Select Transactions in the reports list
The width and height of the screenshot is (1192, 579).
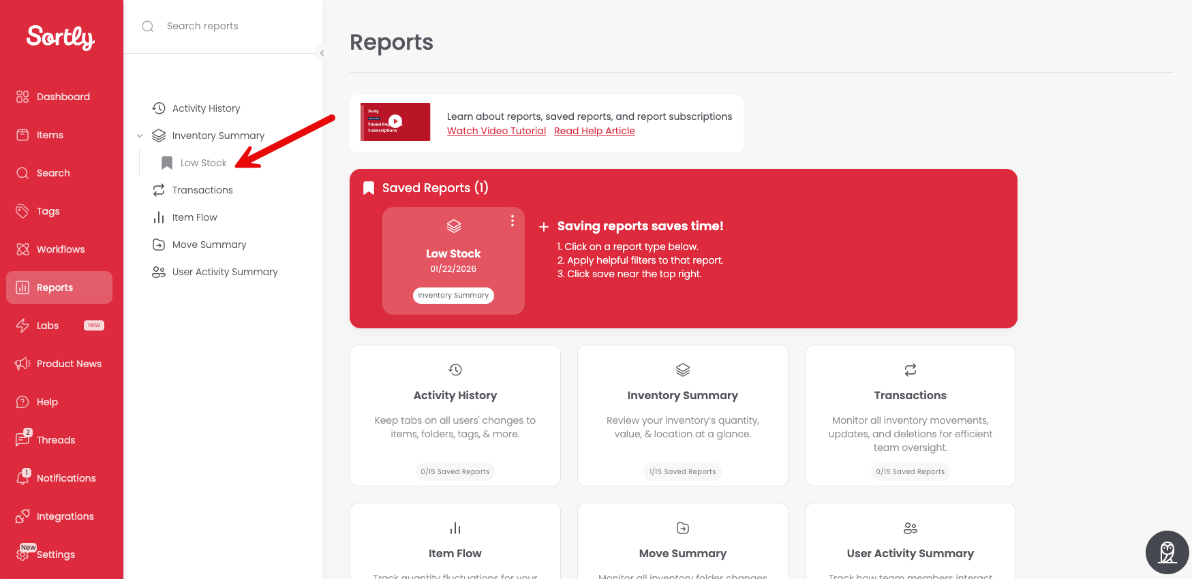[202, 190]
